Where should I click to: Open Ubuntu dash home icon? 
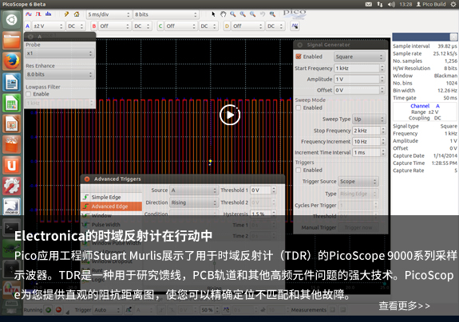(11, 20)
